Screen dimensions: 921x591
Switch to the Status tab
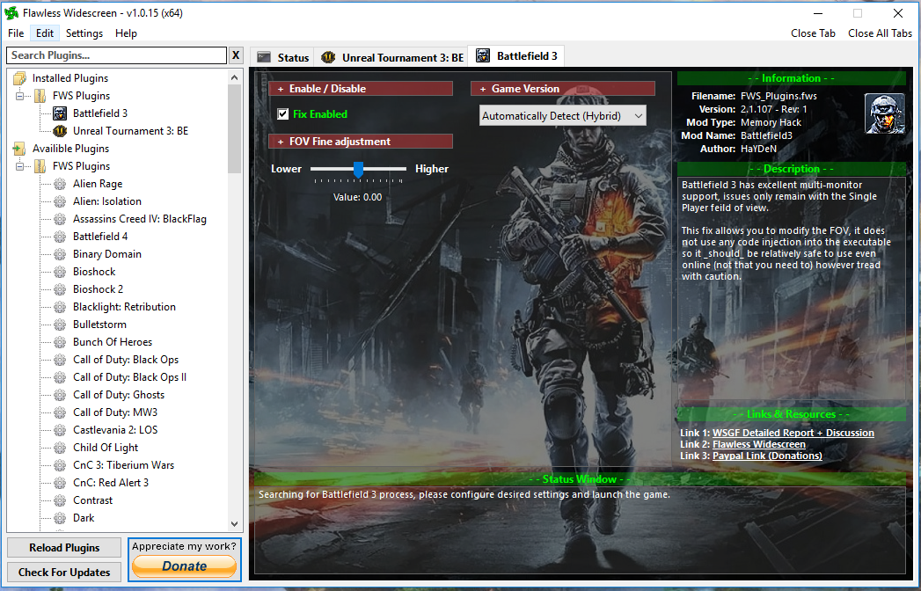pyautogui.click(x=282, y=57)
